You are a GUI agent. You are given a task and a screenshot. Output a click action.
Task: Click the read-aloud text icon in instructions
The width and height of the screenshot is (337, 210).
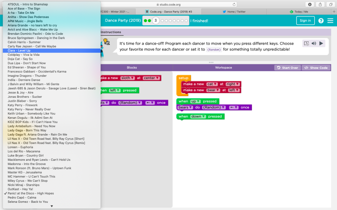(306, 43)
